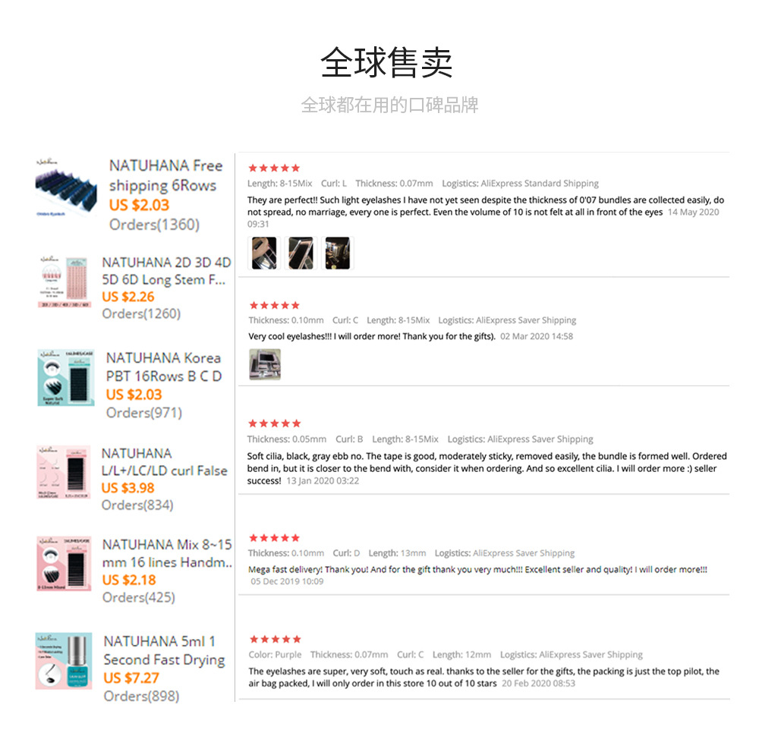Open the NATUHANA Free shipping 6Rows product image
The width and height of the screenshot is (759, 730).
tap(66, 187)
